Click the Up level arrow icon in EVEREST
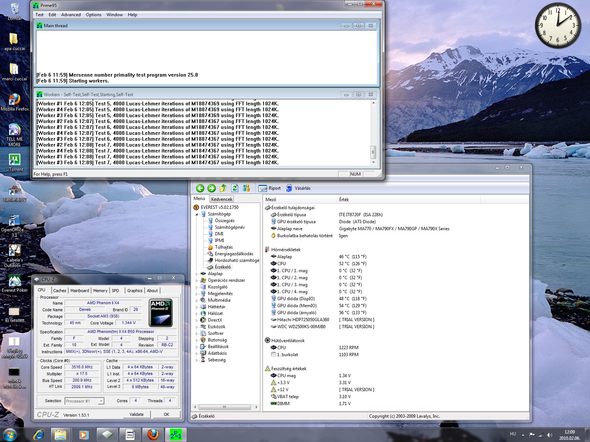Image resolution: width=590 pixels, height=442 pixels. pos(223,188)
